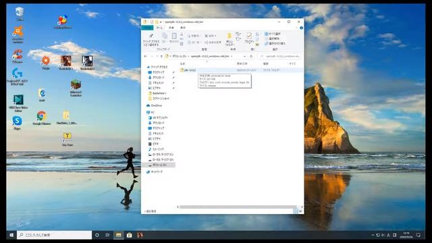Open the Logitech G software shortcut
432x243 pixels.
(x=17, y=76)
